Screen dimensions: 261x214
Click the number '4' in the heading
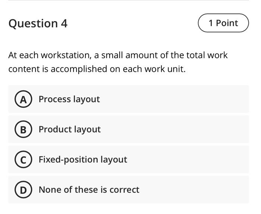(x=64, y=23)
